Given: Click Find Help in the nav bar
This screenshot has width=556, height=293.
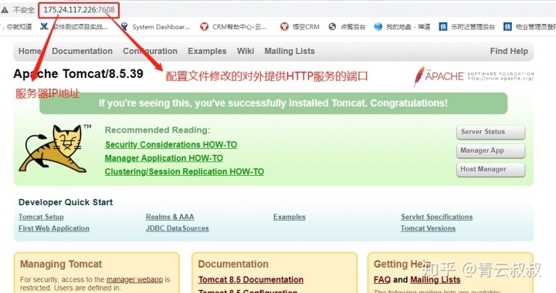Looking at the screenshot, I should 509,52.
